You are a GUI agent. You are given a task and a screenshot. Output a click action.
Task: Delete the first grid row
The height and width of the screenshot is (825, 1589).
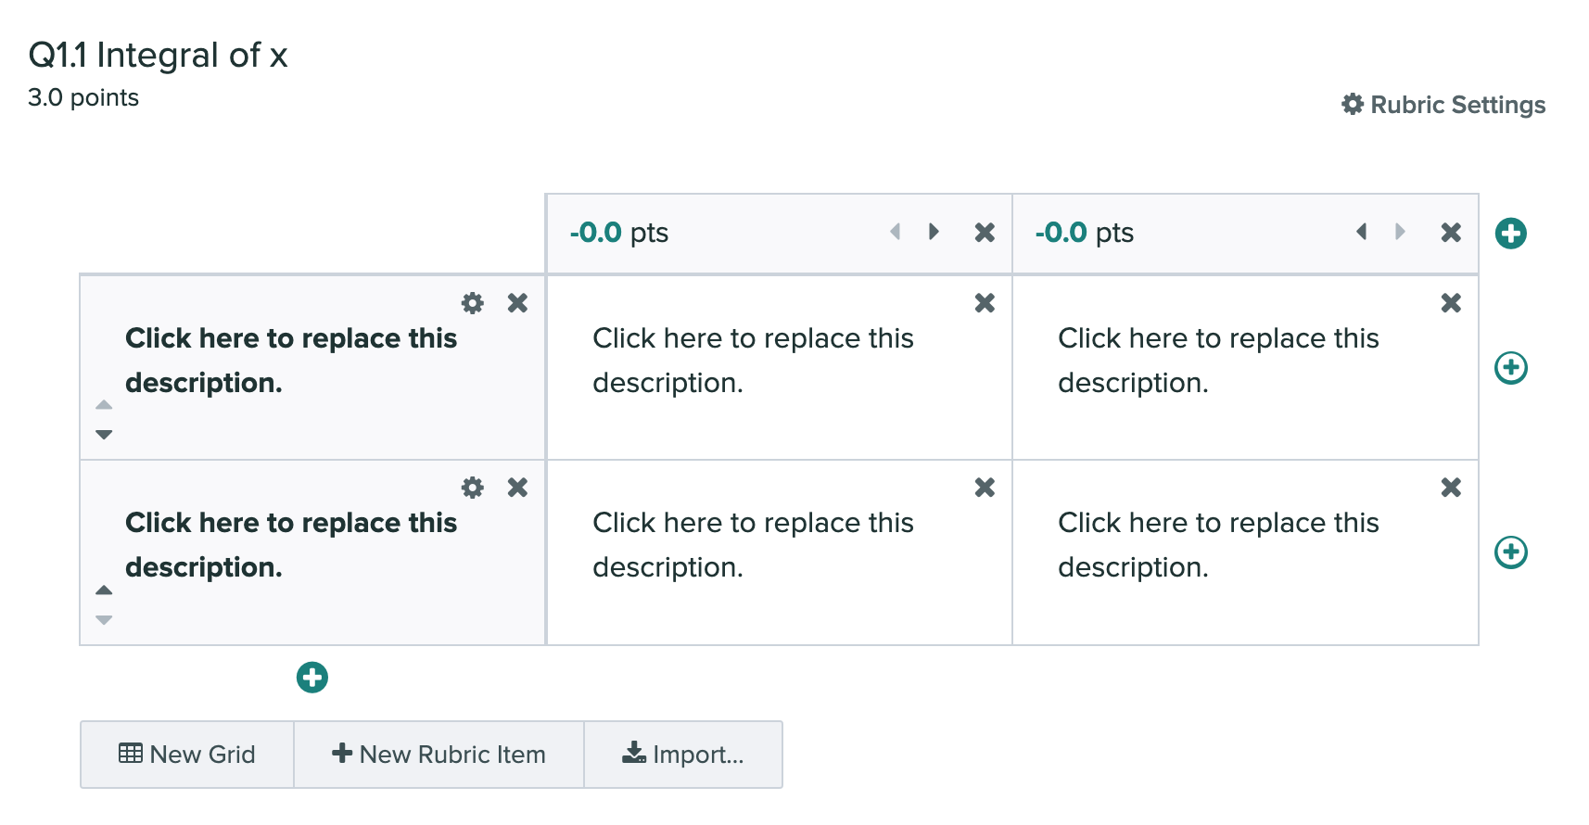click(x=517, y=303)
